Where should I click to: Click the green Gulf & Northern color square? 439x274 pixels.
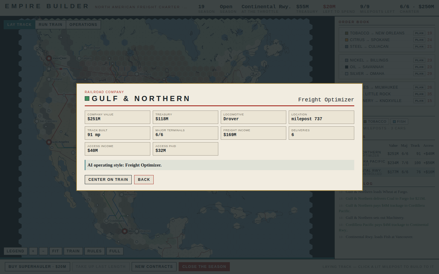click(87, 99)
